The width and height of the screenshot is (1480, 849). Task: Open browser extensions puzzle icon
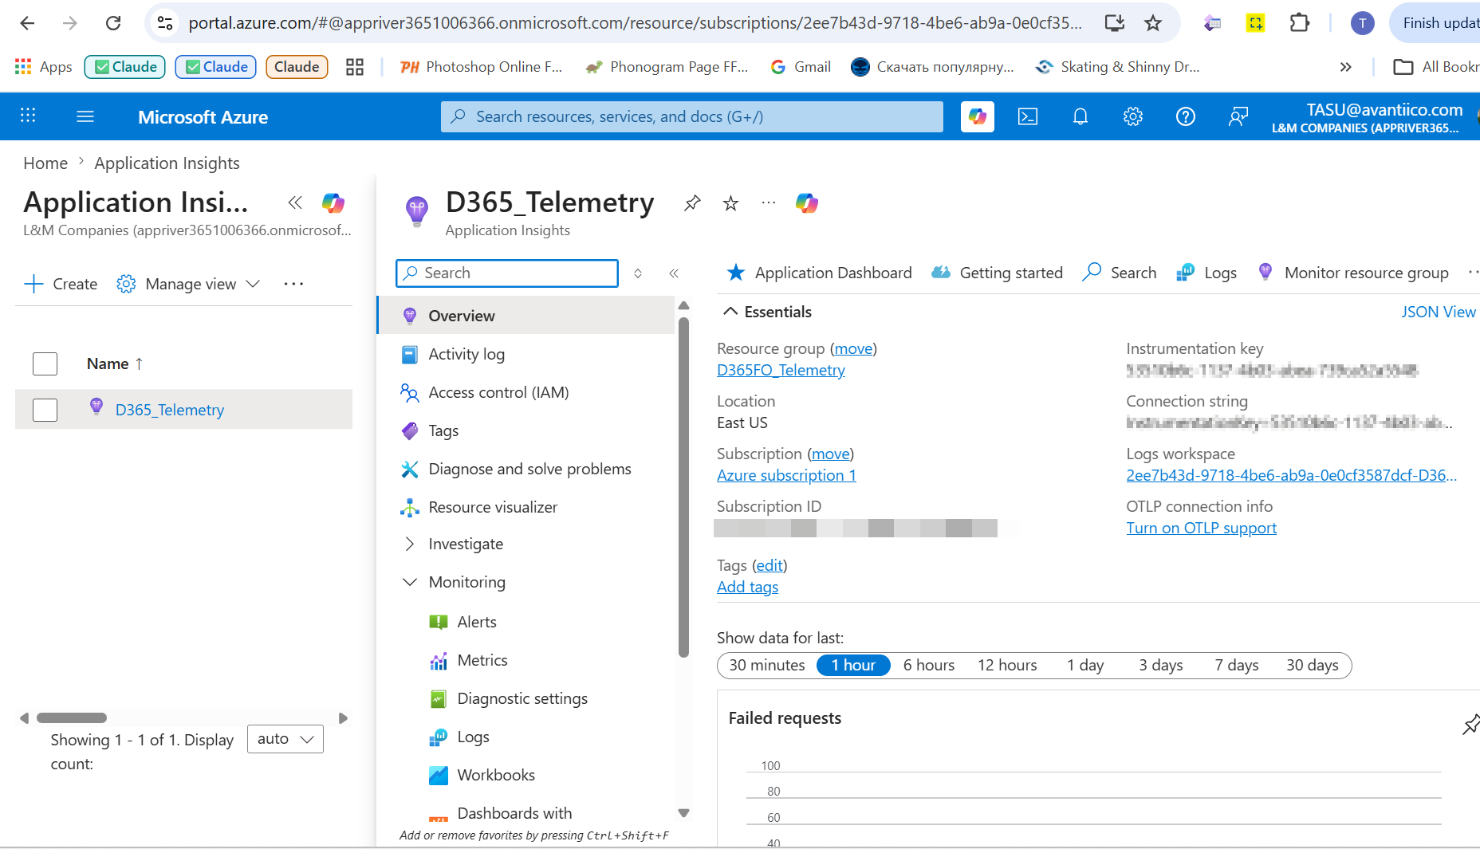point(1299,23)
